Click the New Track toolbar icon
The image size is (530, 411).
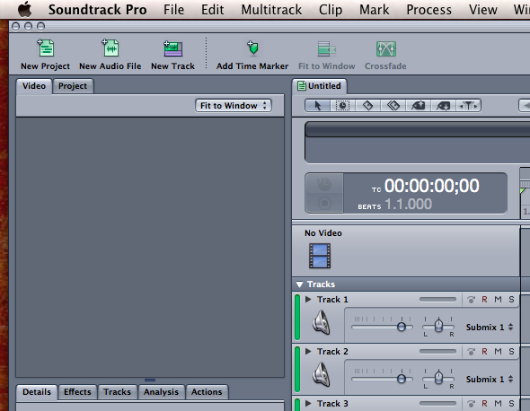(x=172, y=48)
